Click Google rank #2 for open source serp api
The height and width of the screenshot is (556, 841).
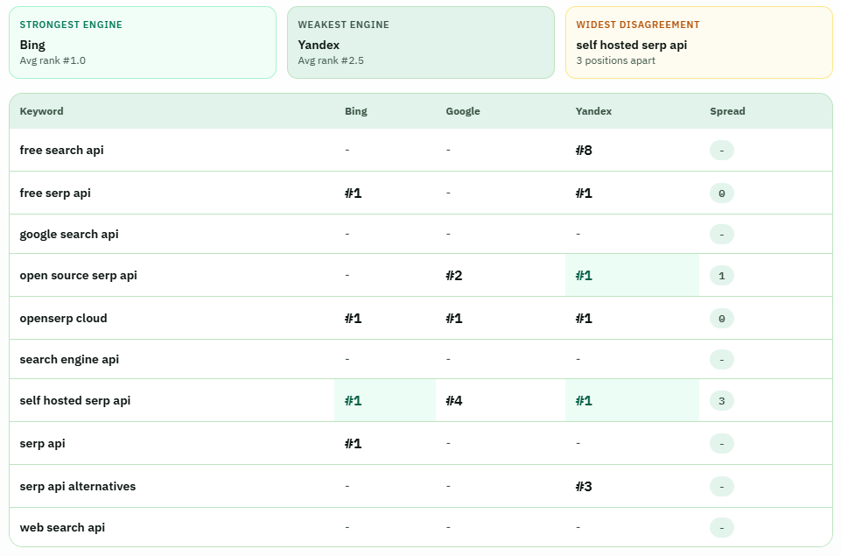tap(453, 275)
